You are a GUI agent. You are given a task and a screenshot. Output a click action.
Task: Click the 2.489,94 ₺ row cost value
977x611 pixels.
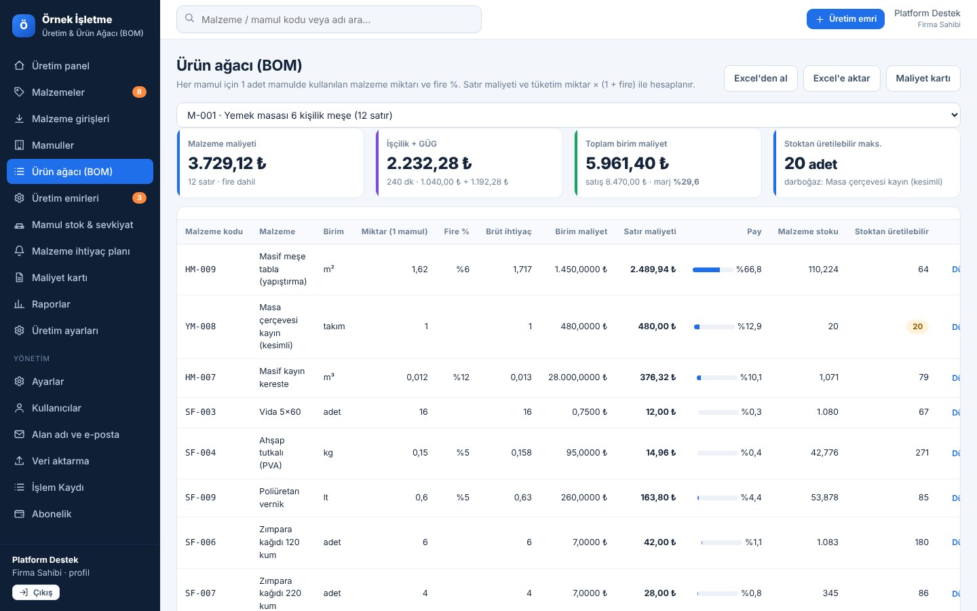tap(653, 270)
